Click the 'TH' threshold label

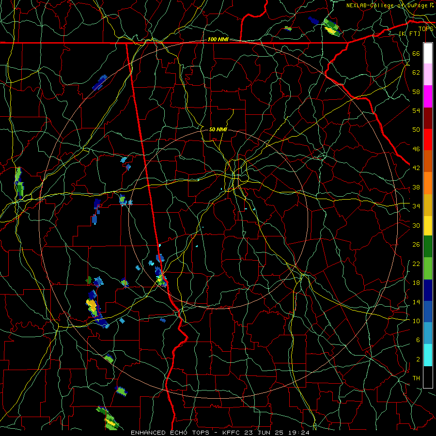pos(416,378)
